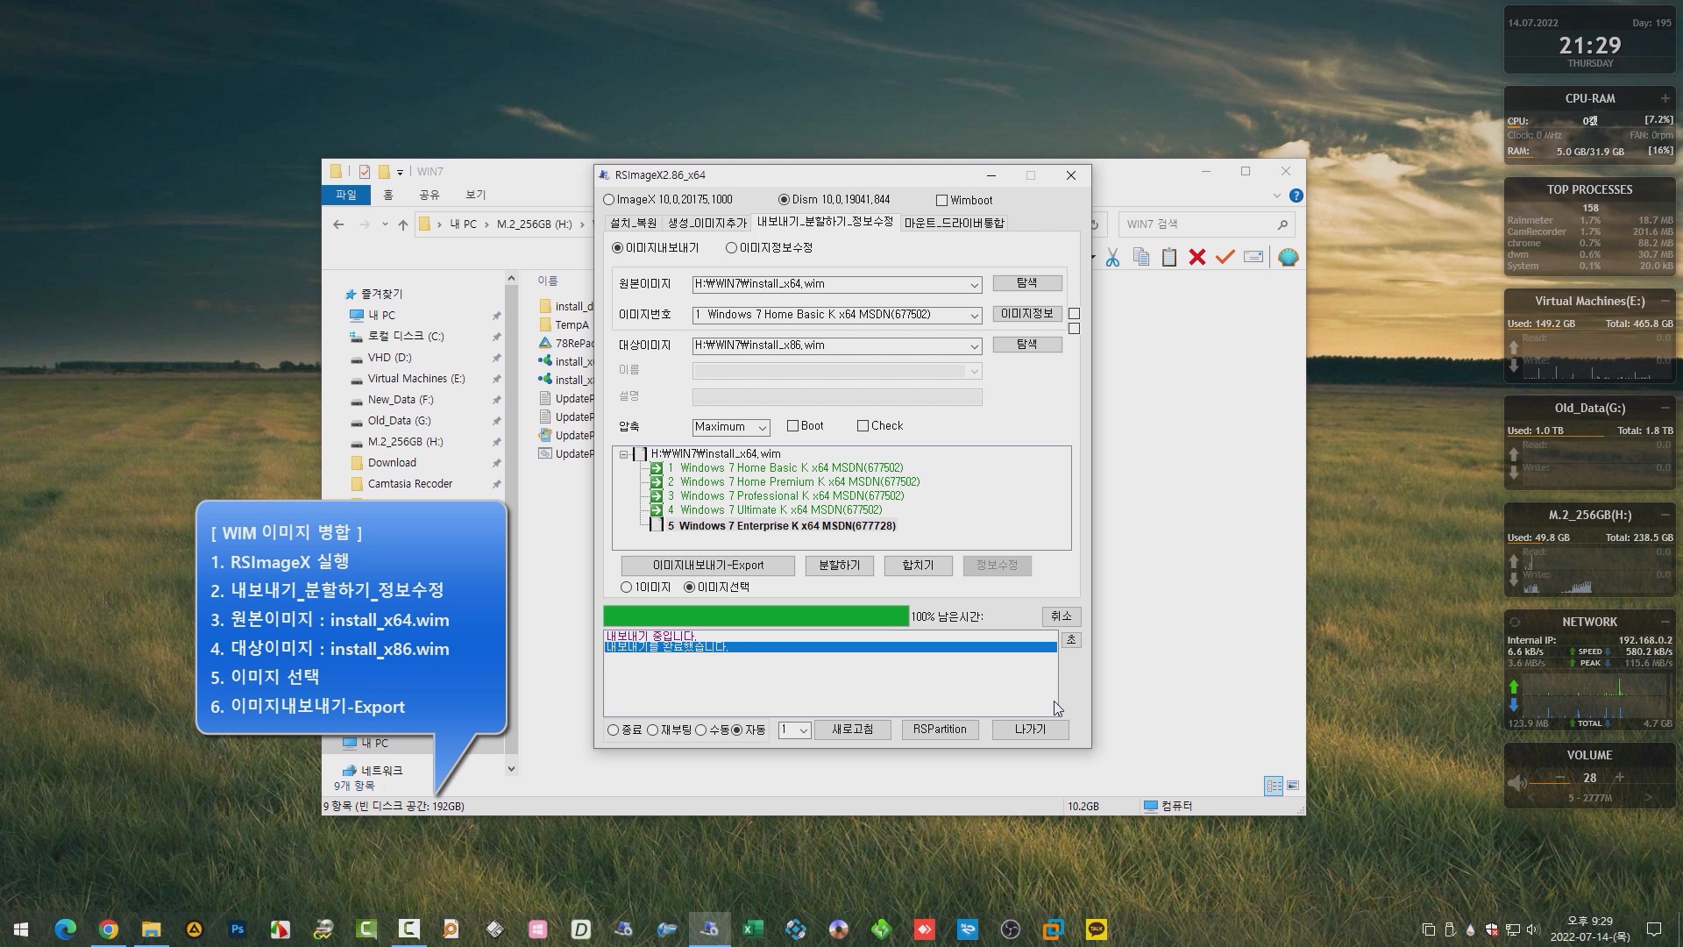Switch to 마운트_드라이버통합 tab
The image size is (1683, 947).
pyautogui.click(x=954, y=223)
